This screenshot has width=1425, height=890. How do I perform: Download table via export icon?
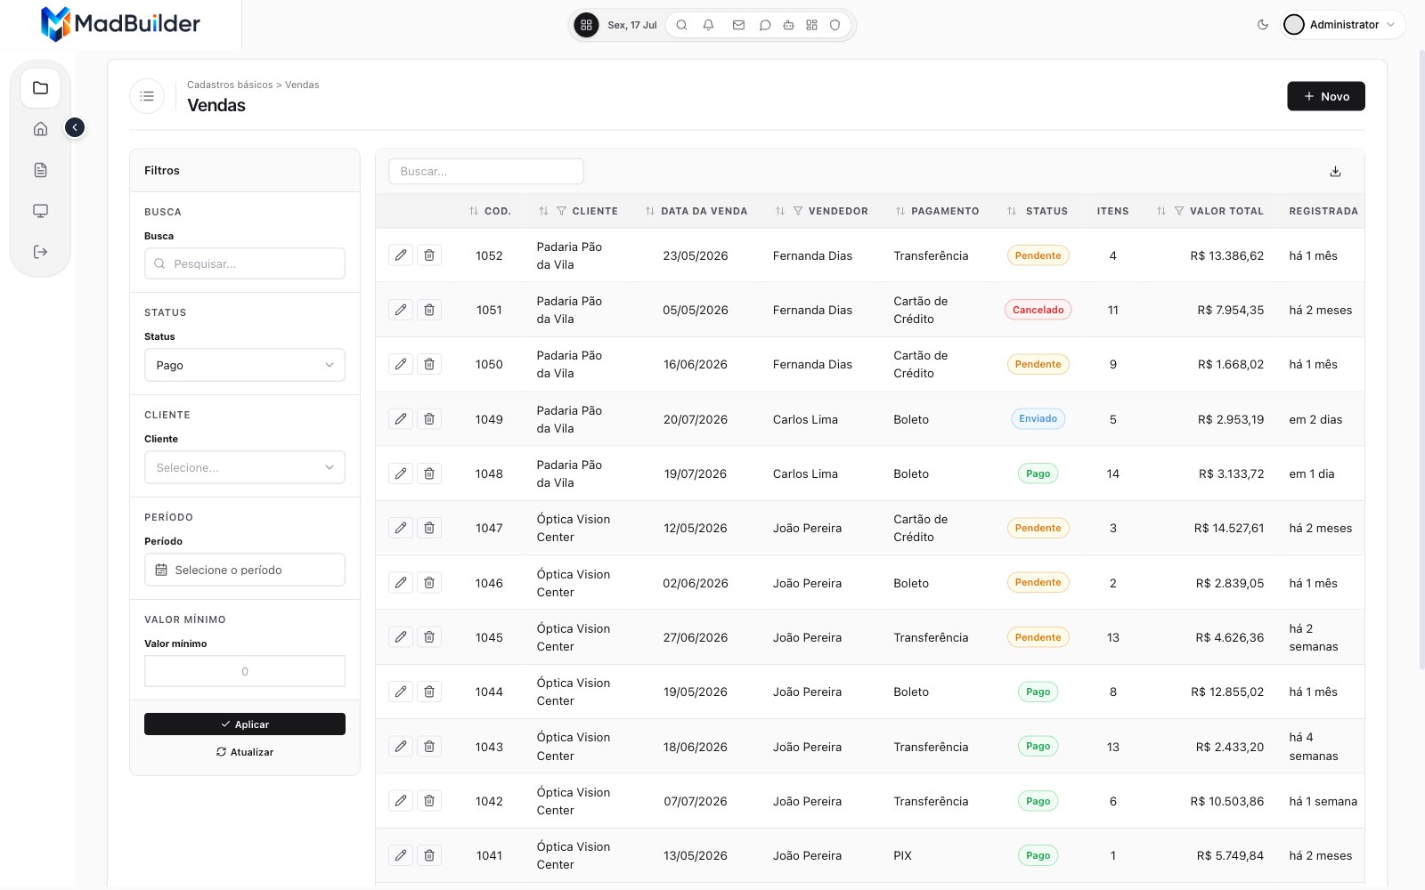pyautogui.click(x=1335, y=172)
